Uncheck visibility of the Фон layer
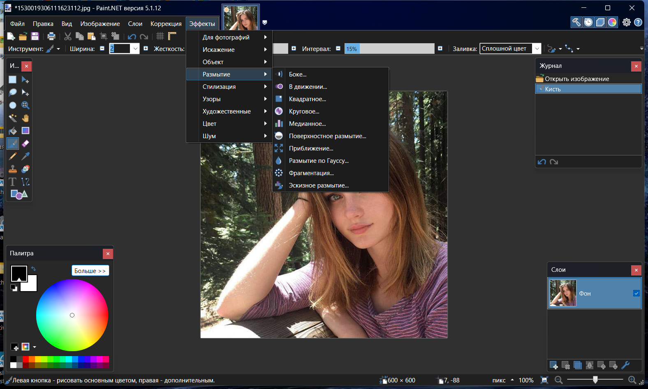 coord(636,293)
